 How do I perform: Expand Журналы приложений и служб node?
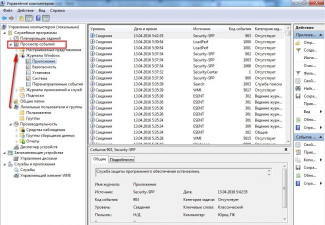pos(16,90)
